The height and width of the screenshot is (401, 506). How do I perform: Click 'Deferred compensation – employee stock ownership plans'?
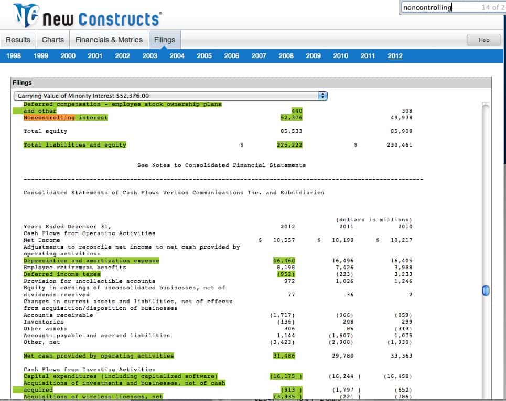click(123, 104)
